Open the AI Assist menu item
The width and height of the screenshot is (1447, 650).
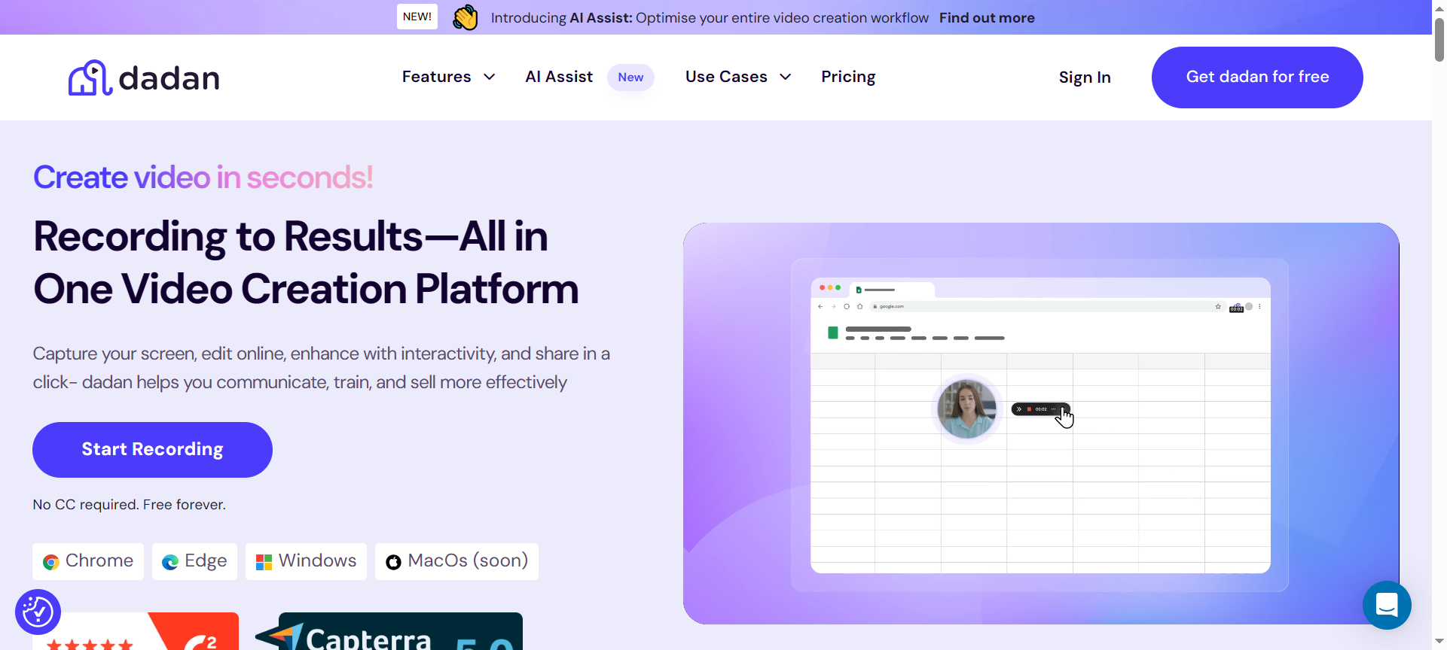[559, 77]
